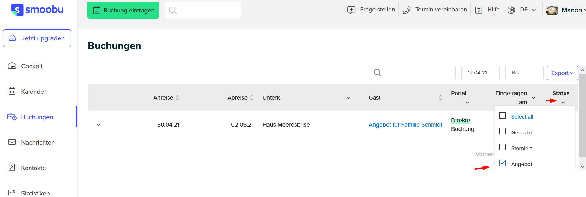Viewport: 586px width, 197px height.
Task: Click Frage stellen link
Action: pos(377,10)
